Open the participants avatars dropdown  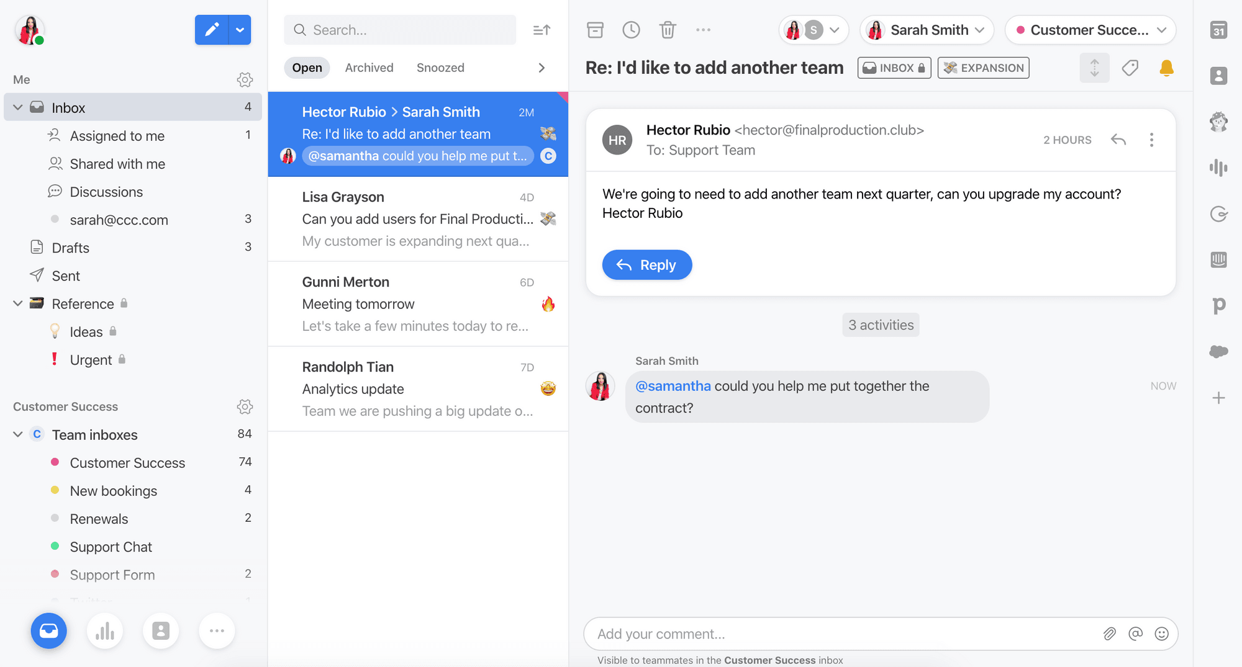coord(814,30)
